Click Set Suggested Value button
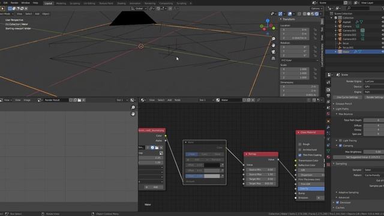The width and height of the screenshot is (384, 216). pyautogui.click(x=359, y=157)
